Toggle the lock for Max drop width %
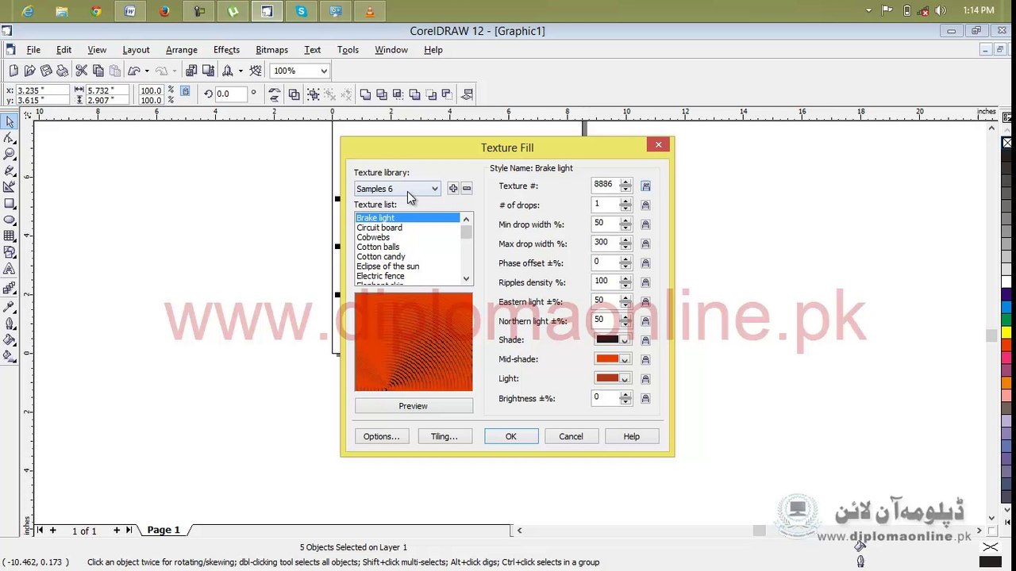The image size is (1016, 571). [x=645, y=244]
